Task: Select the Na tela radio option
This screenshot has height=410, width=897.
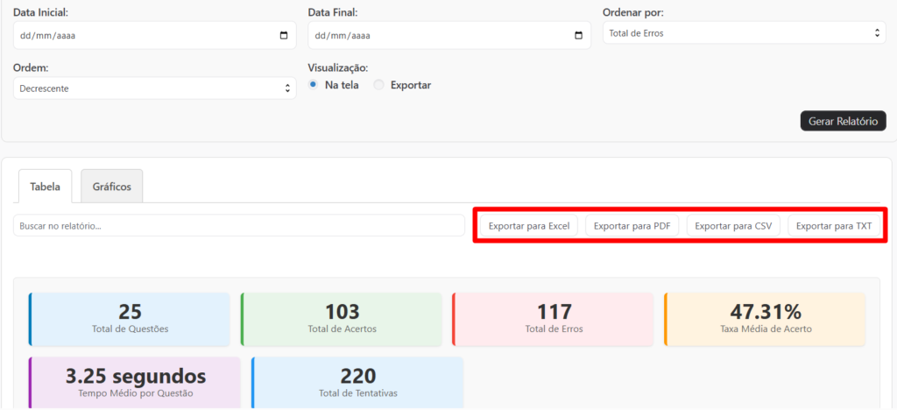Action: [x=314, y=85]
